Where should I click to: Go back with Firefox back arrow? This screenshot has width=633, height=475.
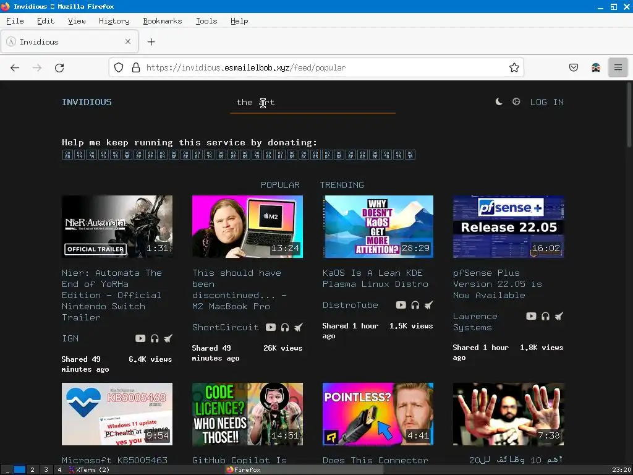[15, 67]
